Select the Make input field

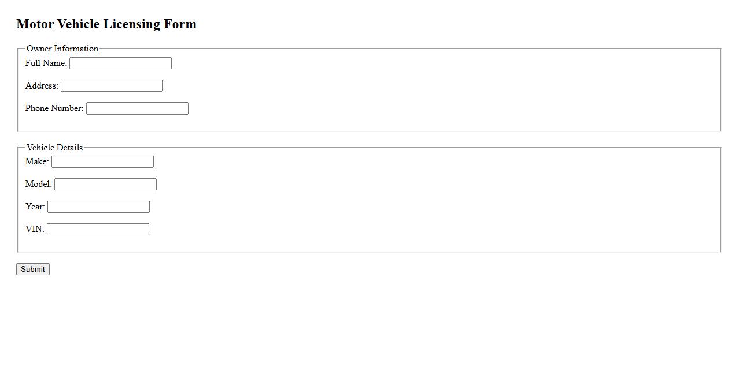pos(102,161)
